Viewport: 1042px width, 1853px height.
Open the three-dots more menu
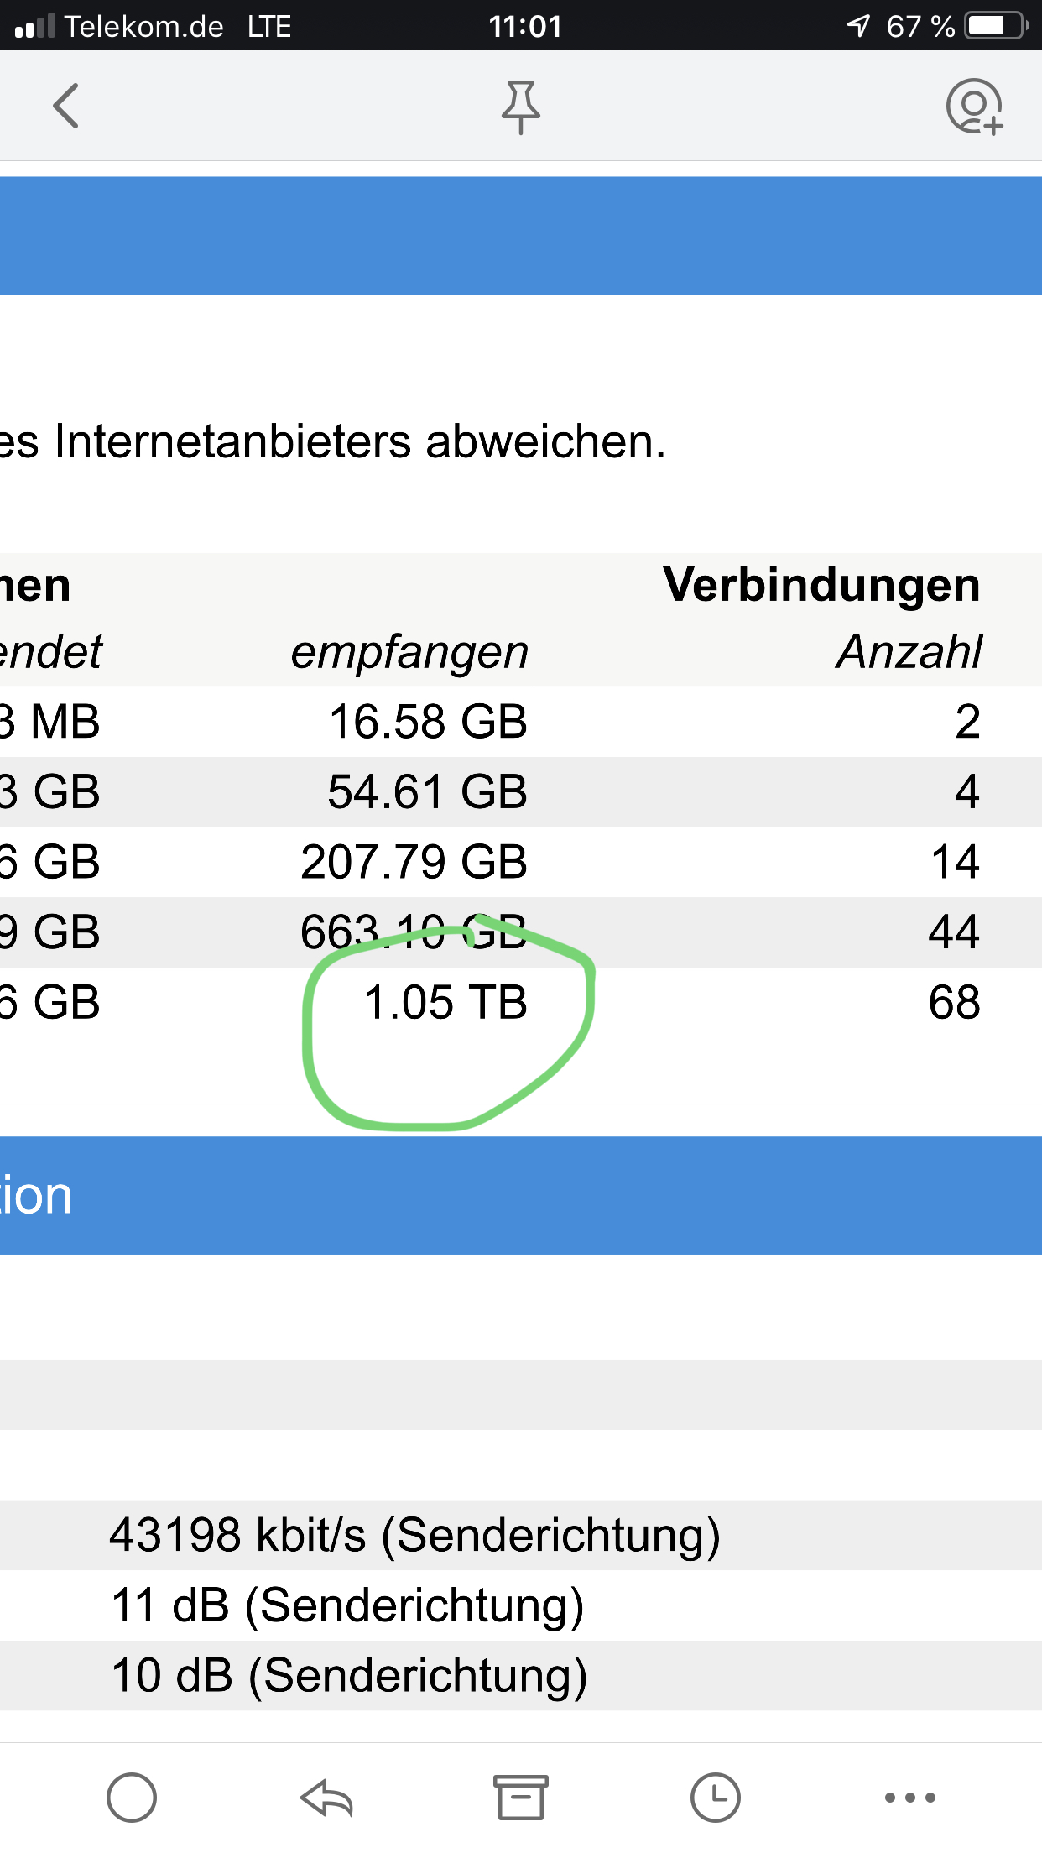pyautogui.click(x=909, y=1798)
